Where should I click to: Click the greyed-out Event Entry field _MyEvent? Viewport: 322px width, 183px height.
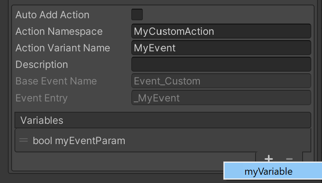coord(221,98)
